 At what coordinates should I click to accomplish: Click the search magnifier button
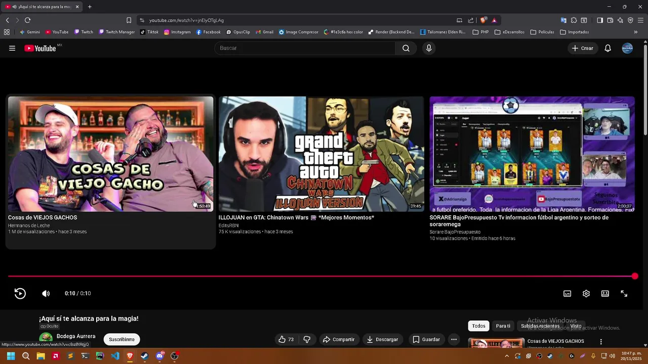point(406,48)
